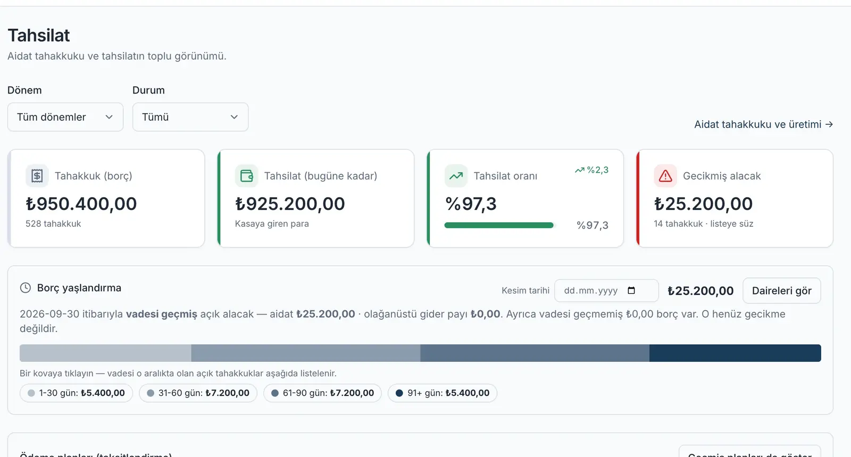Select the 1-30 gün bucket chip

point(76,393)
